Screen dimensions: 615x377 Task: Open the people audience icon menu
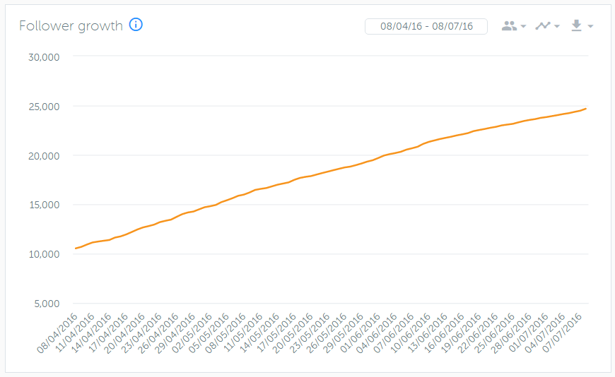point(509,26)
